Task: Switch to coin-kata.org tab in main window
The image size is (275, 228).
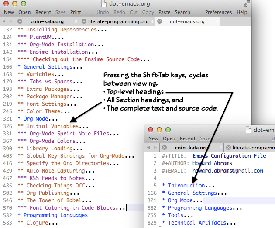Action: (47, 21)
